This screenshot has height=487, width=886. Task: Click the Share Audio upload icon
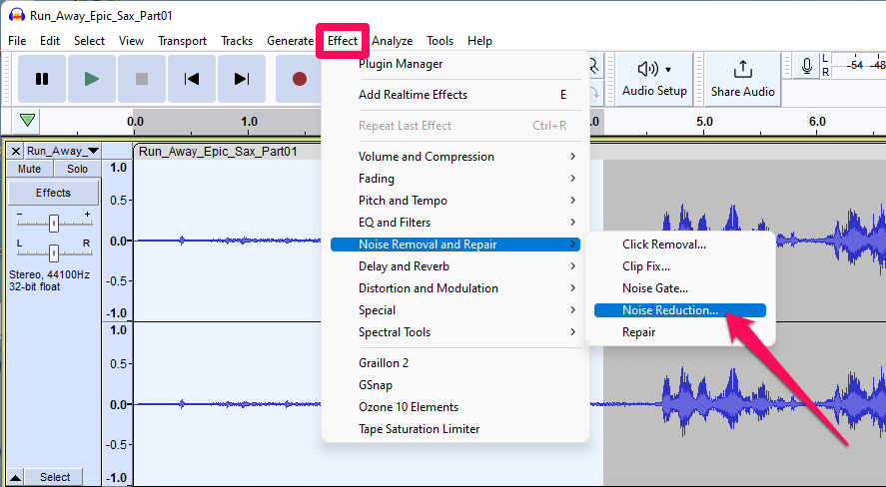coord(742,69)
